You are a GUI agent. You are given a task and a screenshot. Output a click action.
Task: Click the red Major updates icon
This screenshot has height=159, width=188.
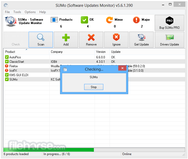pos(136,20)
